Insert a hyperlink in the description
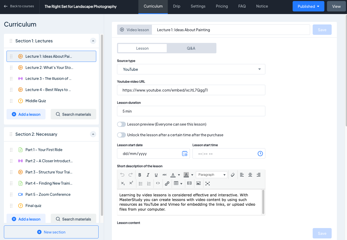Viewport: 347px width, 240px height. coord(167,183)
